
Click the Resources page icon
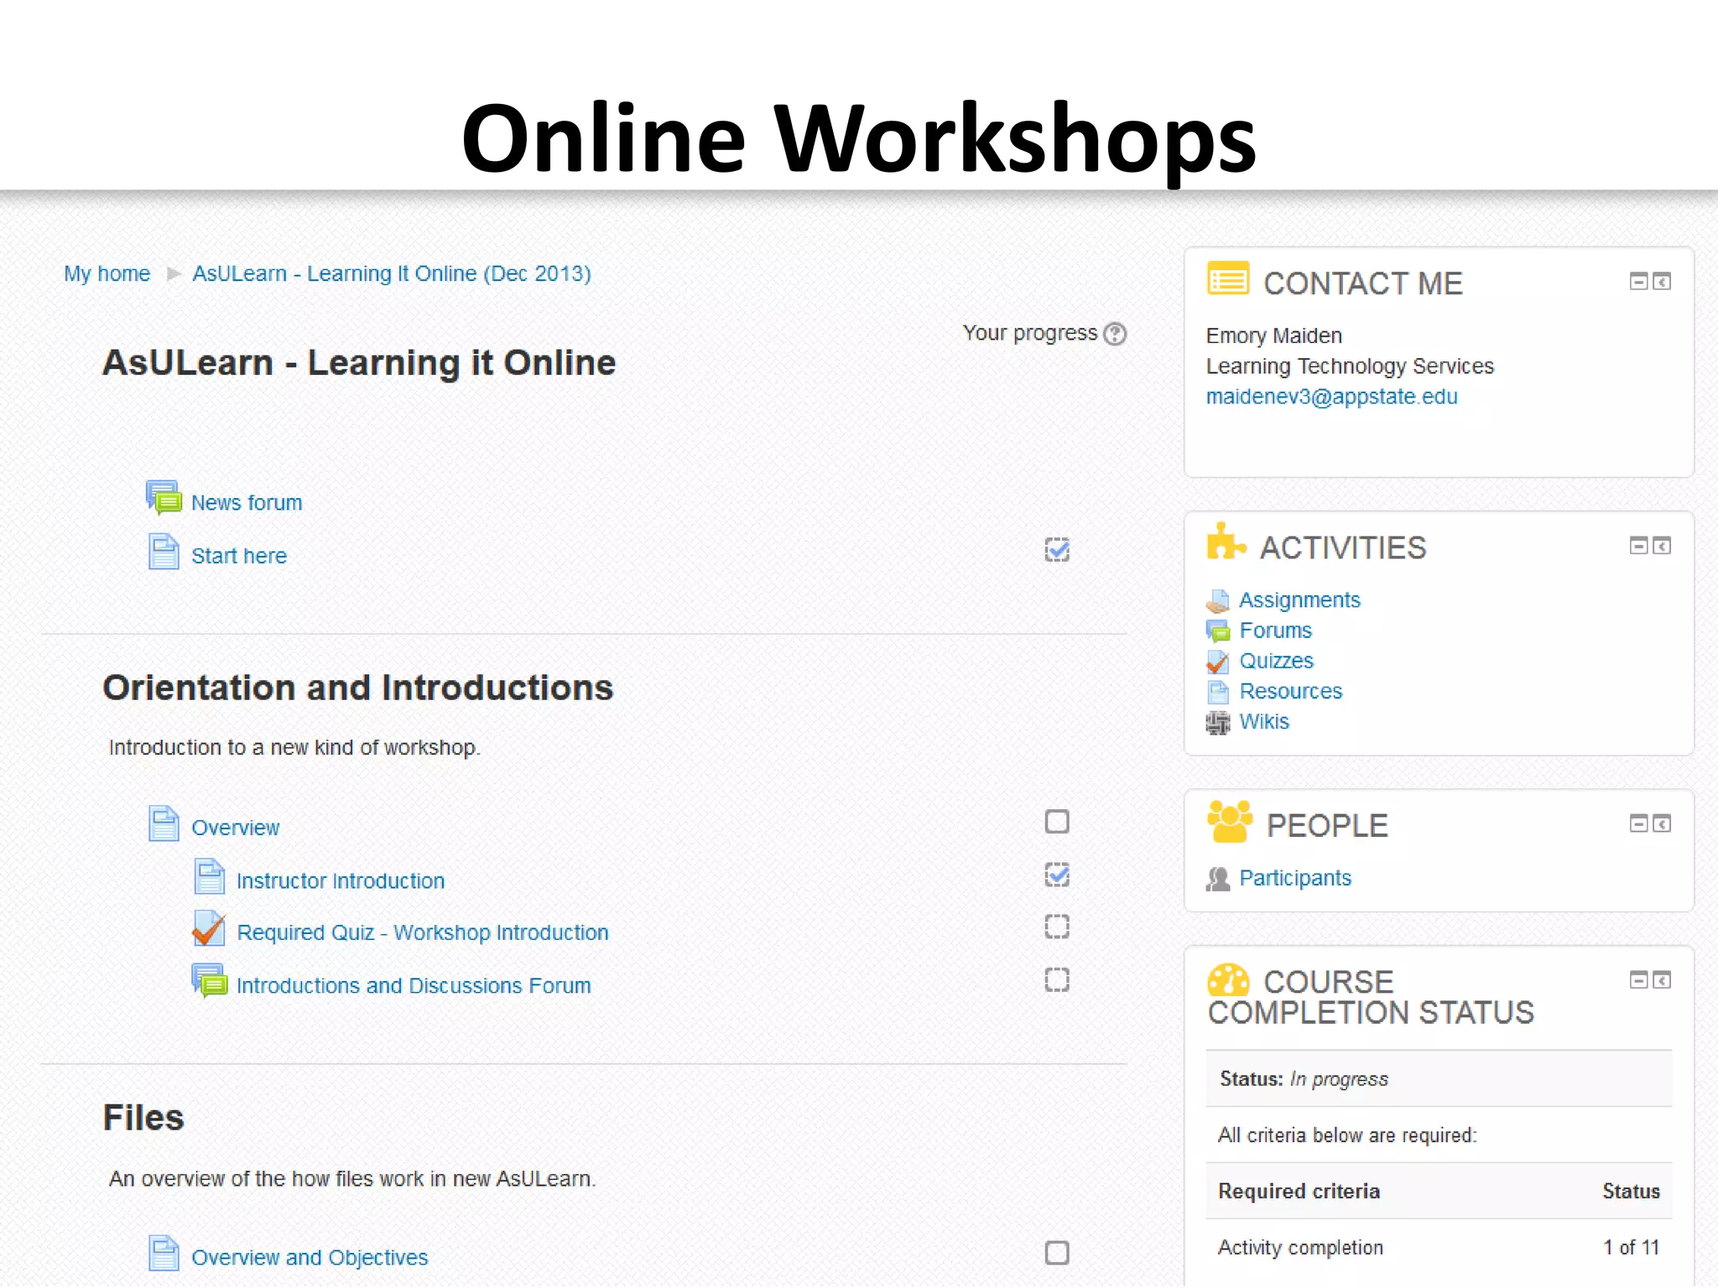(1217, 692)
